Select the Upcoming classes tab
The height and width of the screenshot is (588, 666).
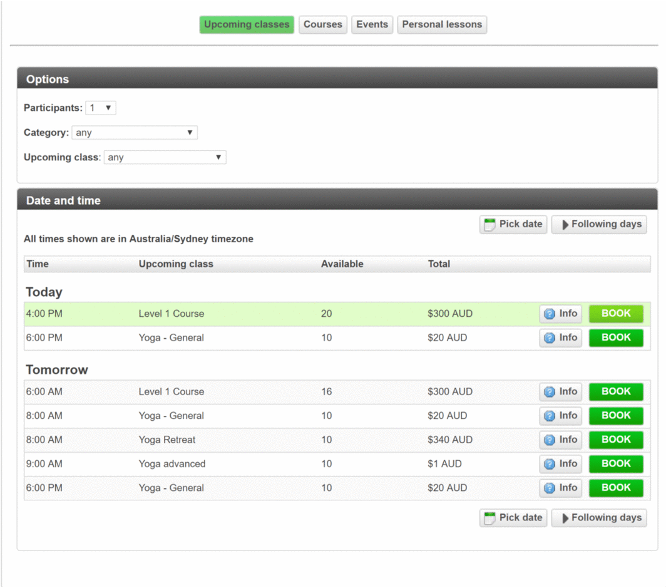click(x=247, y=25)
